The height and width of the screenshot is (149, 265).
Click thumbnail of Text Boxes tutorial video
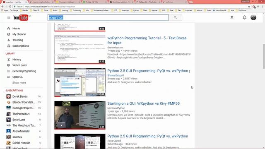click(80, 50)
